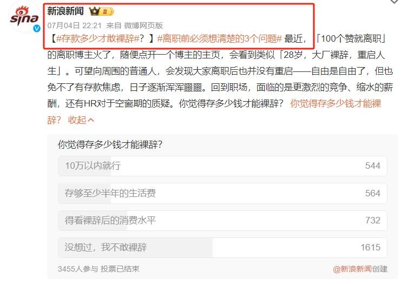
Task: Collapse the post with 收起 arrow
Action: pyautogui.click(x=81, y=120)
